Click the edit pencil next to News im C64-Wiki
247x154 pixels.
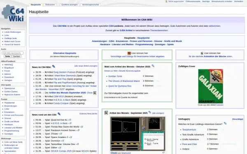pos(54,67)
